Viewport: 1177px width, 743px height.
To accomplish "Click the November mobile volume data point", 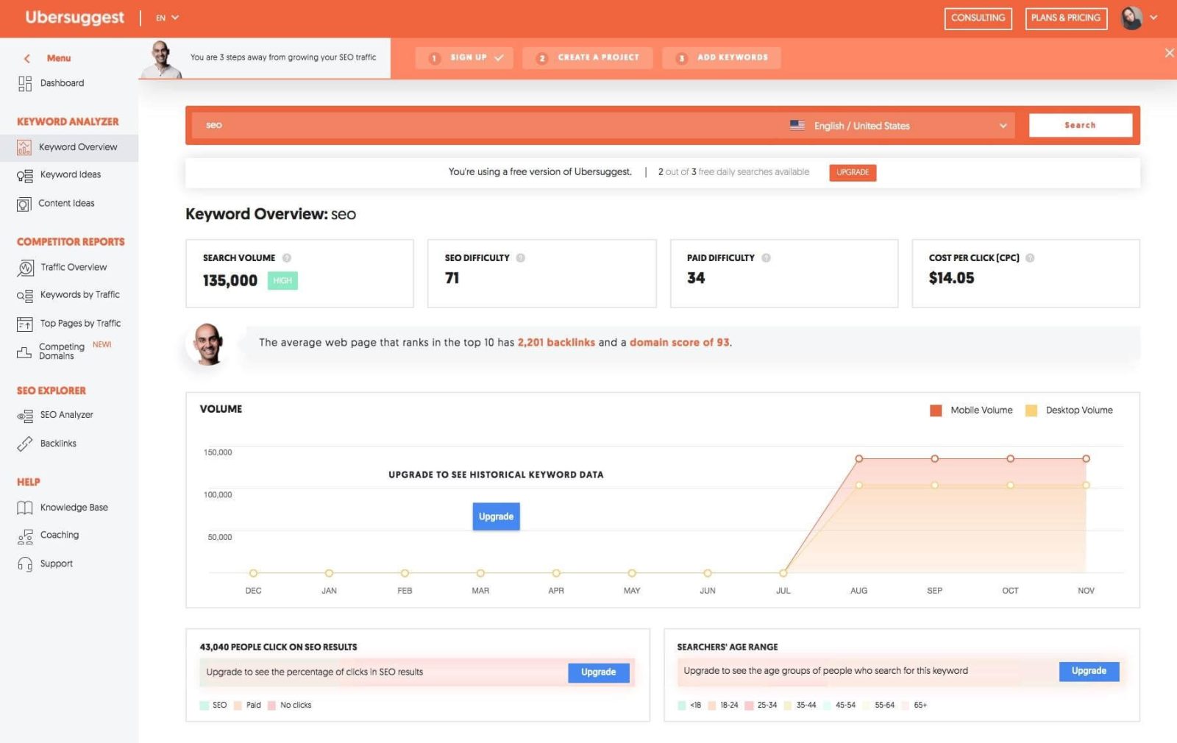I will 1086,459.
